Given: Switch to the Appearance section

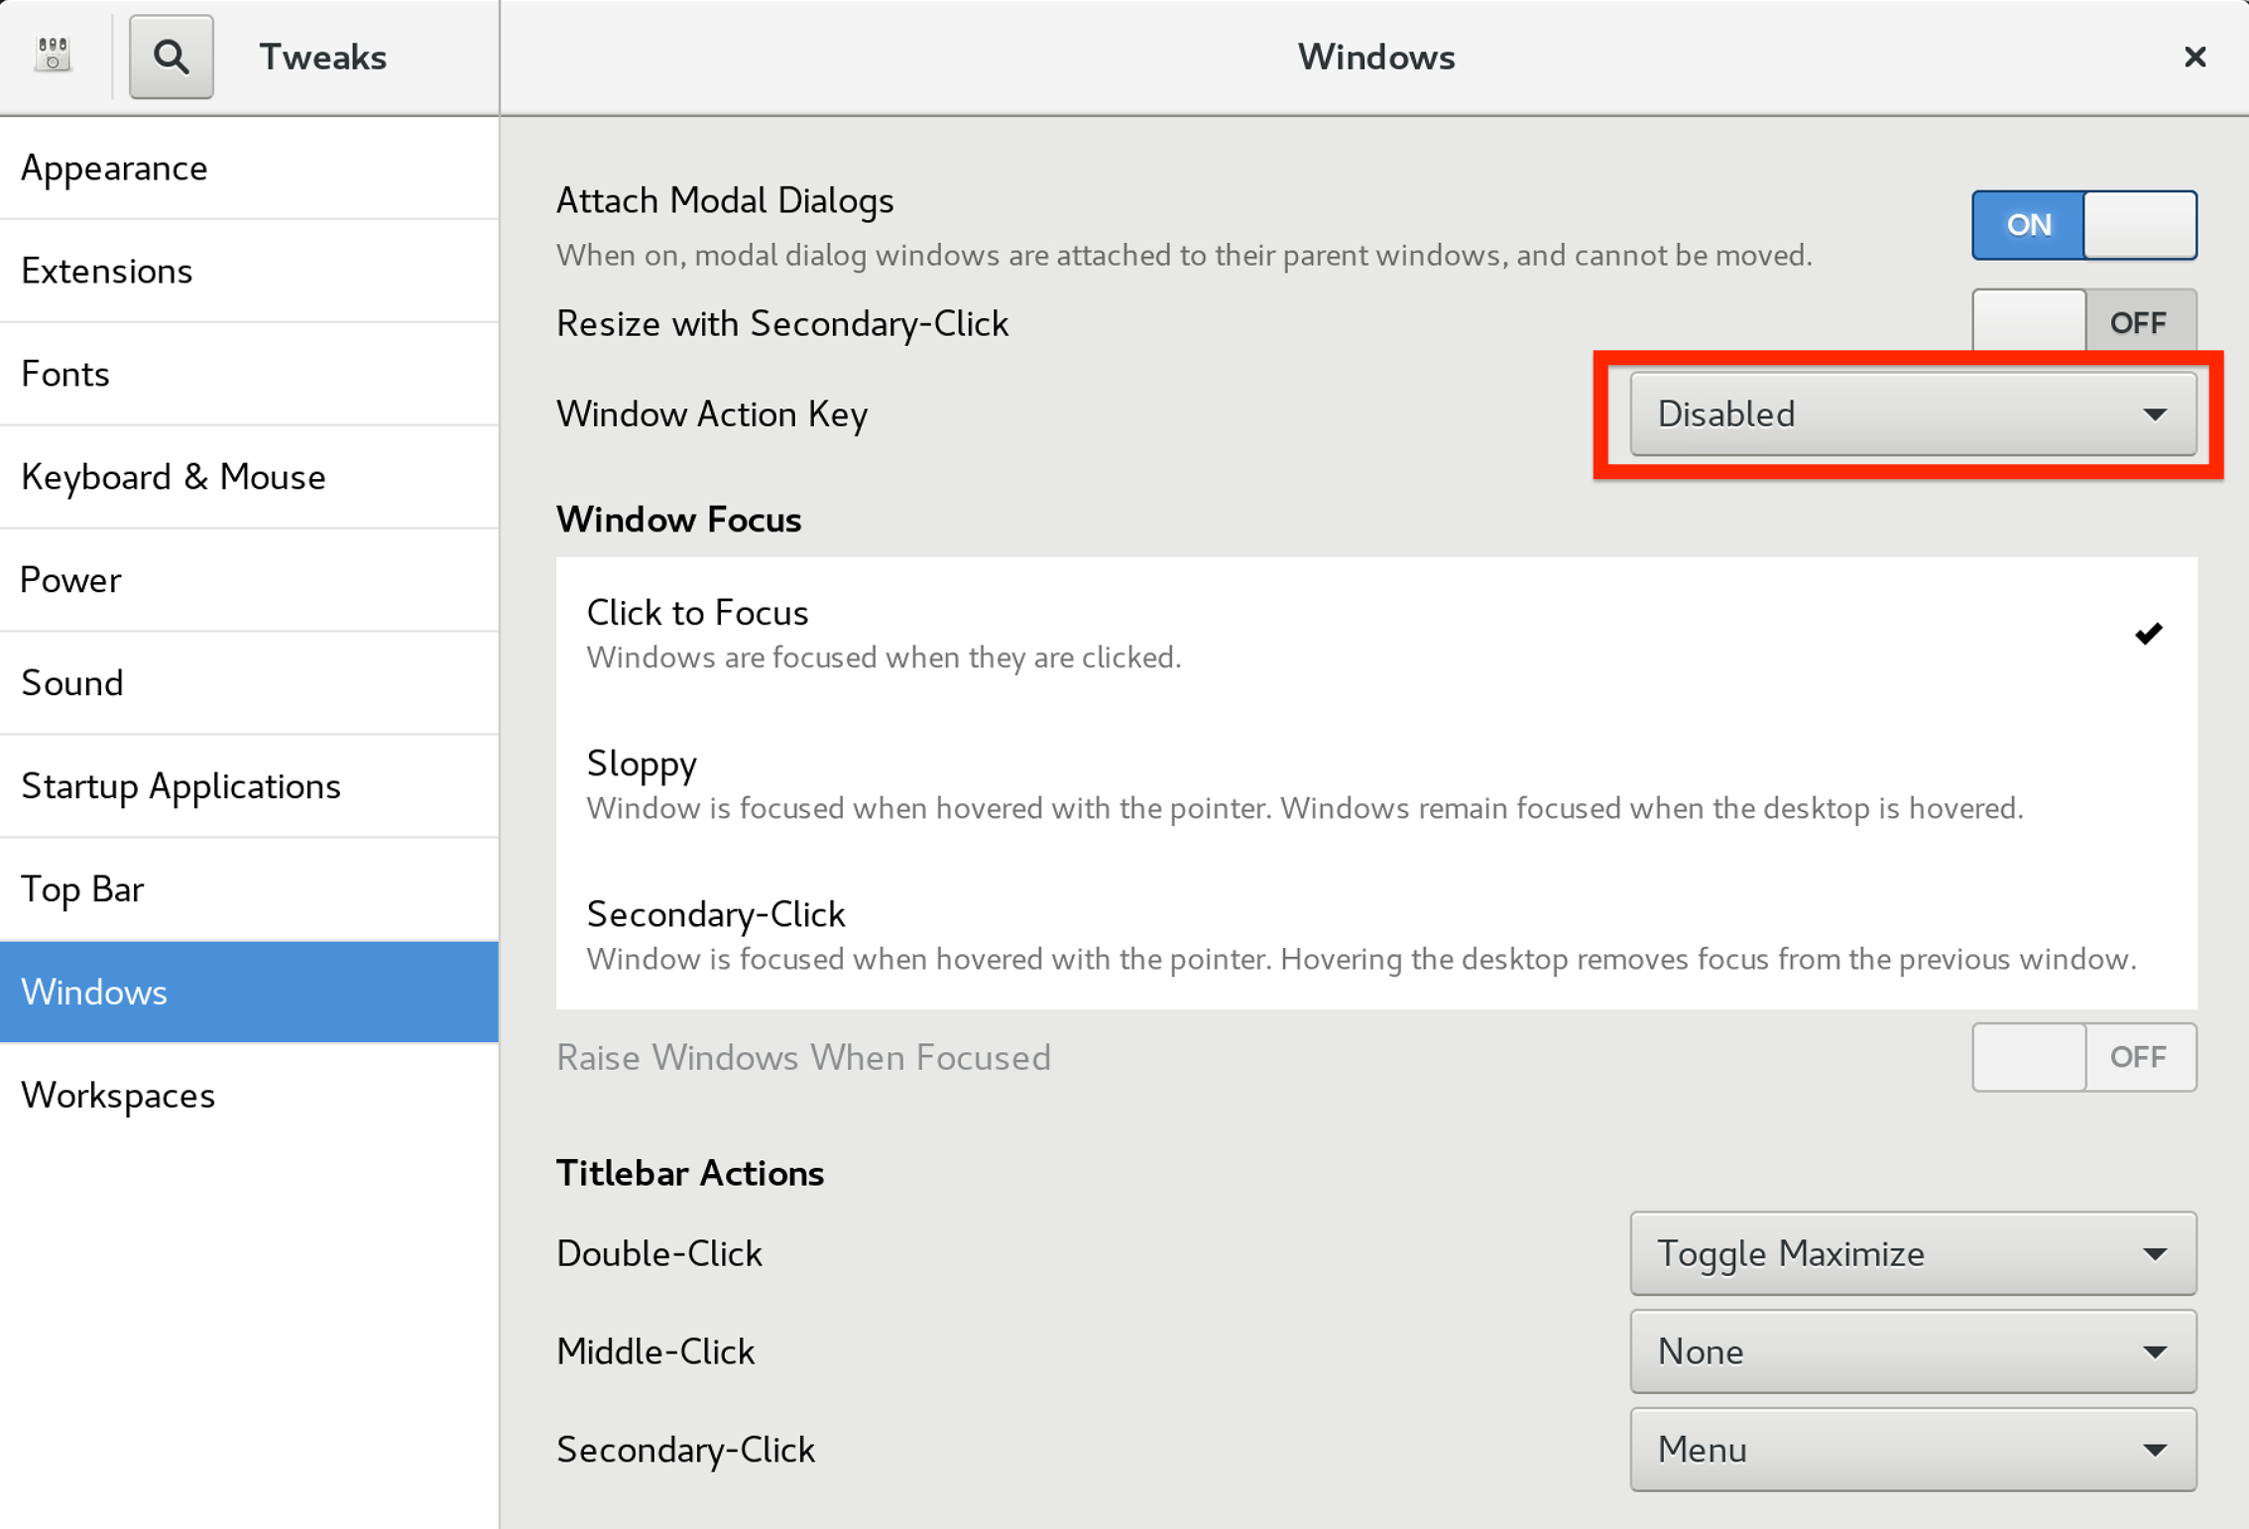Looking at the screenshot, I should pos(114,168).
